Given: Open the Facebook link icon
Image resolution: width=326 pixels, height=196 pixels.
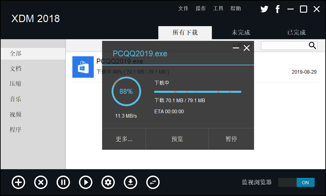Looking at the screenshot, I should (x=277, y=9).
